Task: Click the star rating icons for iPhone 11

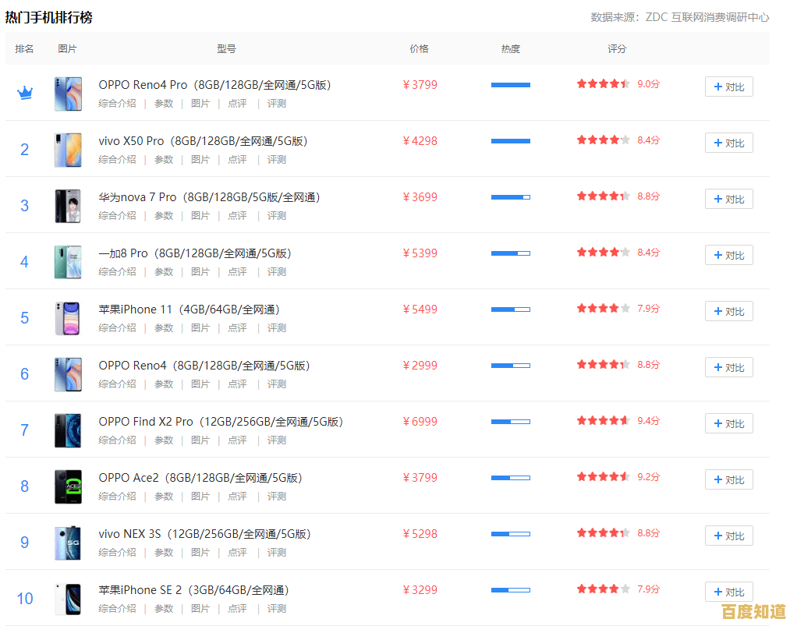Action: (x=603, y=308)
